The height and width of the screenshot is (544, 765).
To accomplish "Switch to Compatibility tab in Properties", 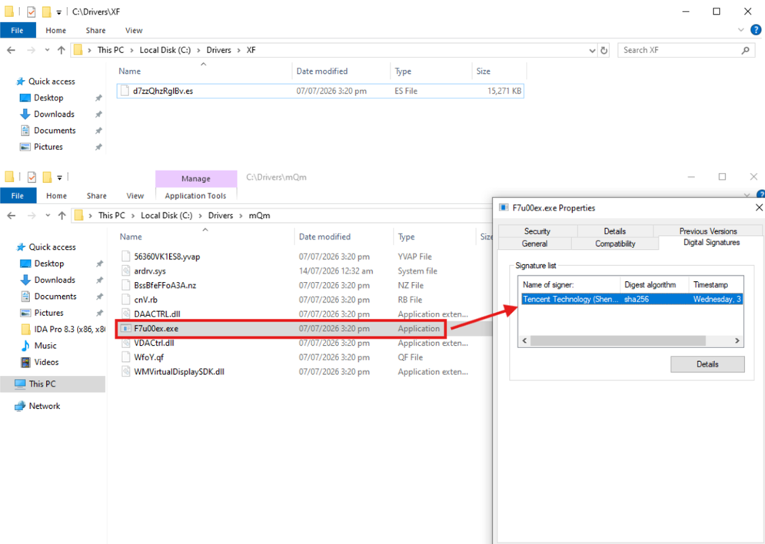I will [615, 244].
